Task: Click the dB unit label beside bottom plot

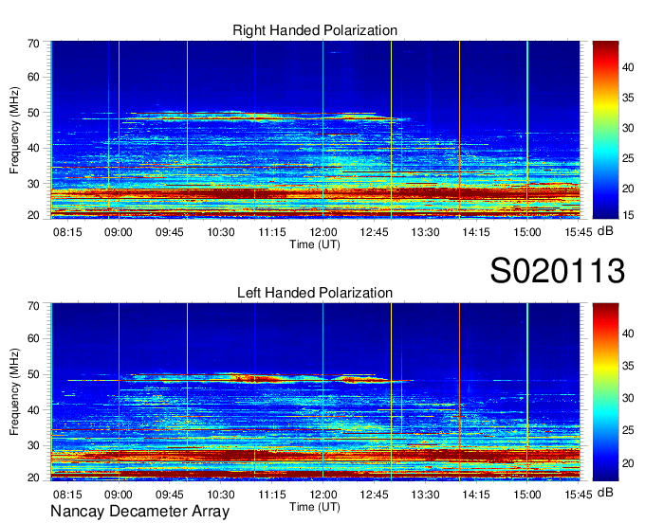Action: coord(605,492)
